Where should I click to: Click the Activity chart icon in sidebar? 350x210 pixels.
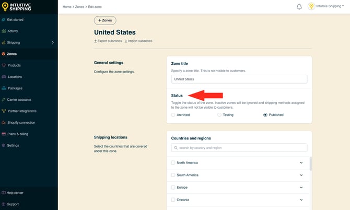pos(4,31)
